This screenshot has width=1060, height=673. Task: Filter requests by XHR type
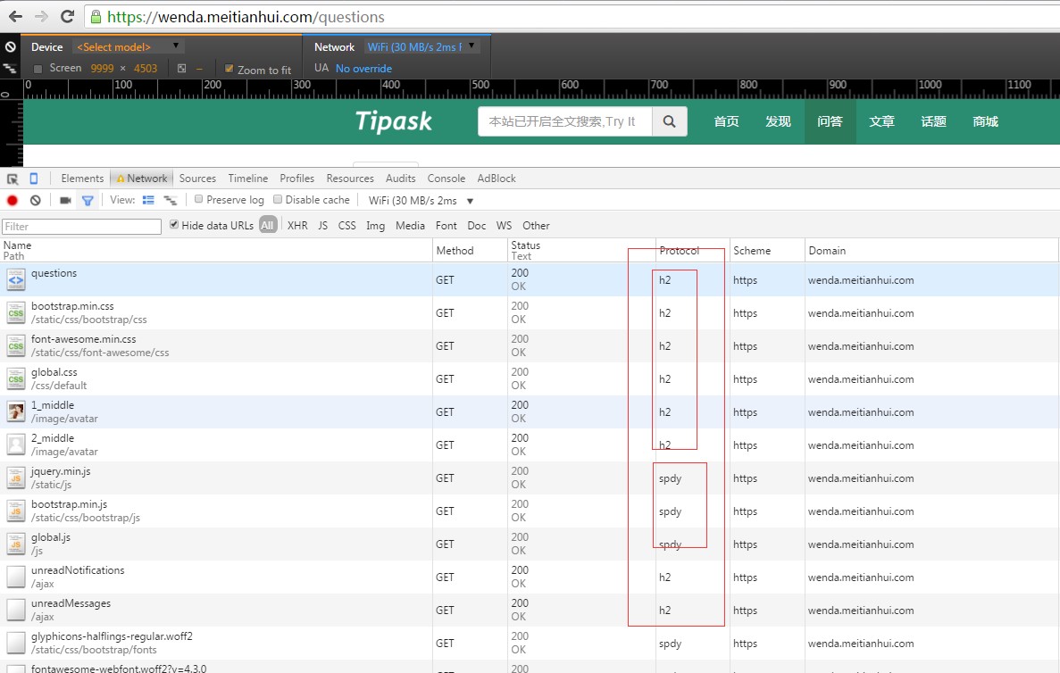tap(297, 226)
